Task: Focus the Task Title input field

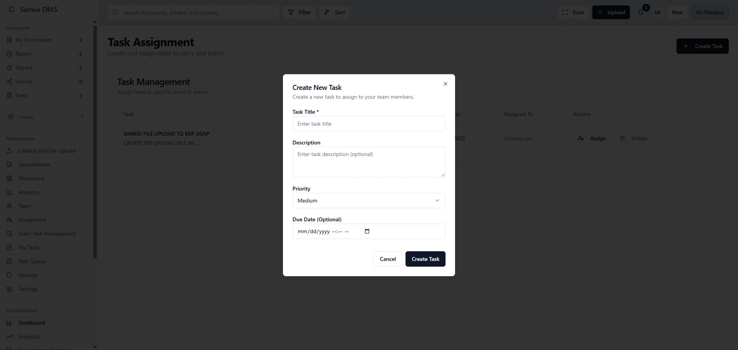Action: [x=369, y=124]
